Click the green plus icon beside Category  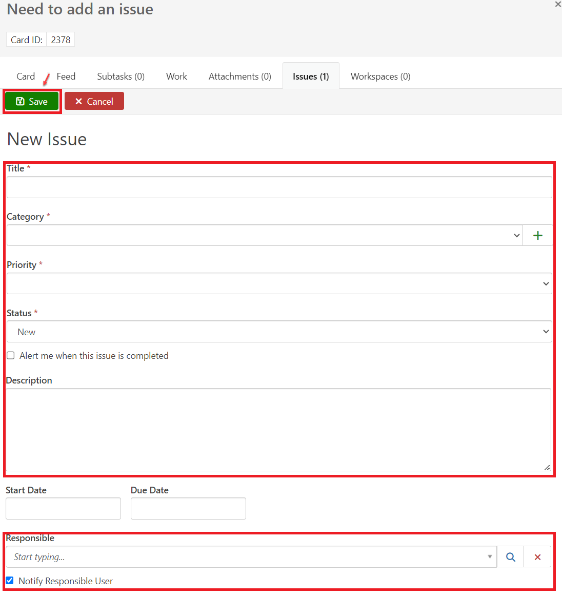click(x=537, y=236)
